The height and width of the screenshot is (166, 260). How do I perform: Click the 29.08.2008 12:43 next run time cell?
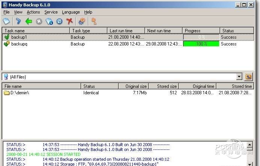point(164,44)
